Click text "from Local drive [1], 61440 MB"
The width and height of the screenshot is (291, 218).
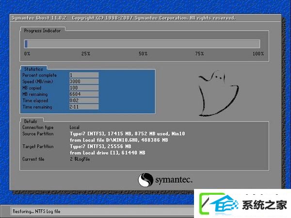[108, 153]
